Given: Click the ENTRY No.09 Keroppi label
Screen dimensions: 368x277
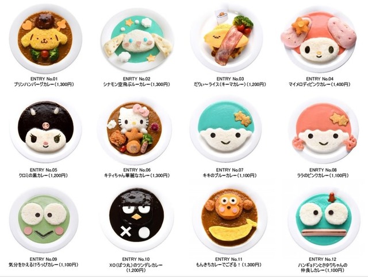Looking at the screenshot, I should coord(44,262).
